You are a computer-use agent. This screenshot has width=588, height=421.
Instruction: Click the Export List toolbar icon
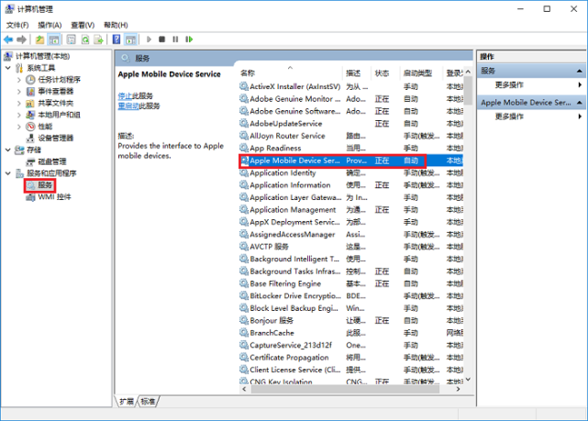[99, 39]
